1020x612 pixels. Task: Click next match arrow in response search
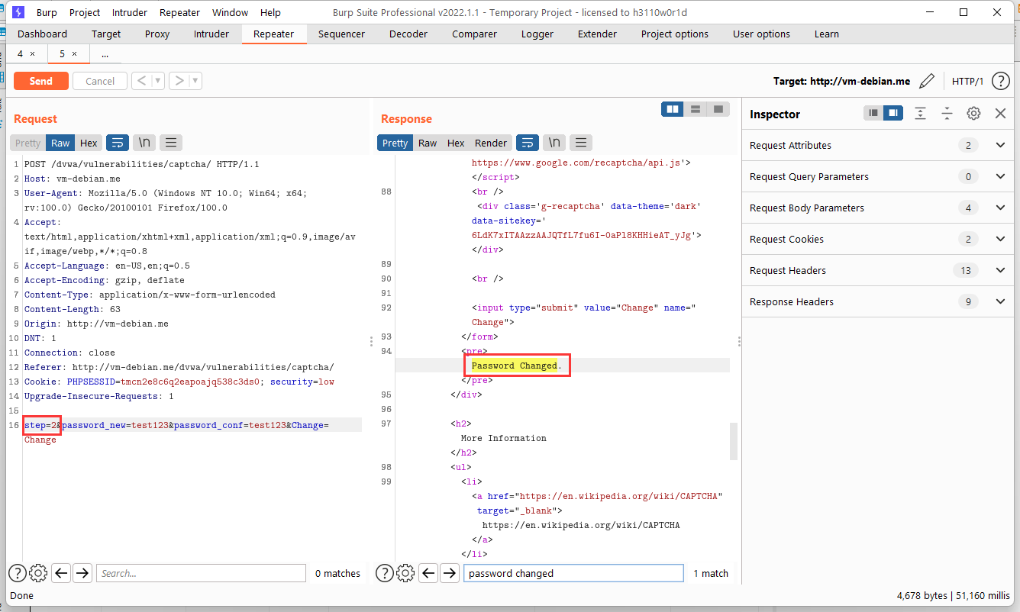click(450, 573)
